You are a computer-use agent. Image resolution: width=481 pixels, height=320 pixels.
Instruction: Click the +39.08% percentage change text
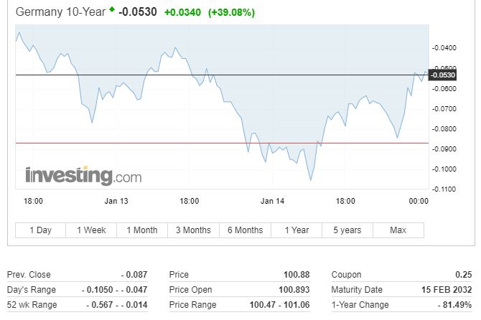click(231, 13)
